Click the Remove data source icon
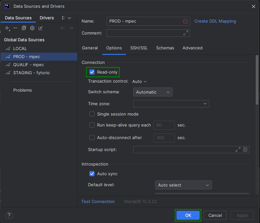The height and width of the screenshot is (223, 260). (15, 28)
